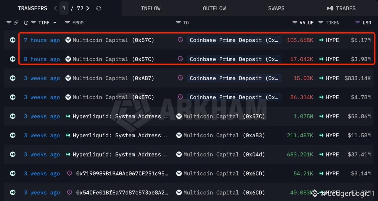The image size is (378, 201).
Task: Go to the next page of transfers
Action: [87, 8]
